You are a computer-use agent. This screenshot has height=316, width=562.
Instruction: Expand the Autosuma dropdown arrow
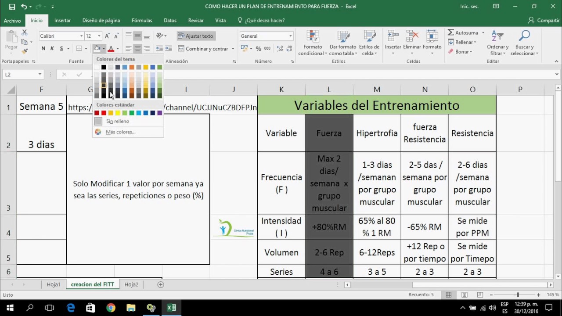(x=483, y=32)
